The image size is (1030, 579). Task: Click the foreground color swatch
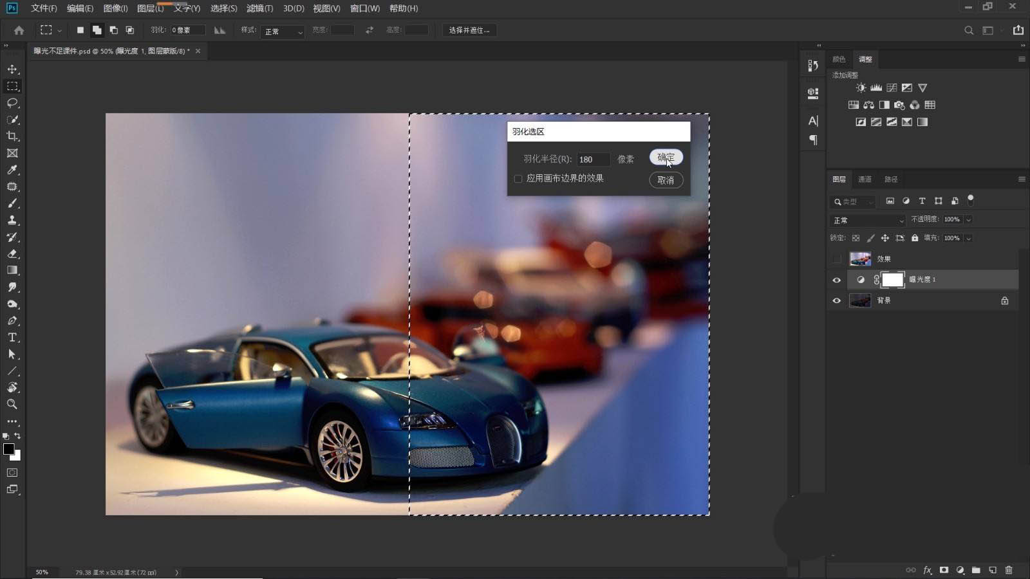point(8,449)
